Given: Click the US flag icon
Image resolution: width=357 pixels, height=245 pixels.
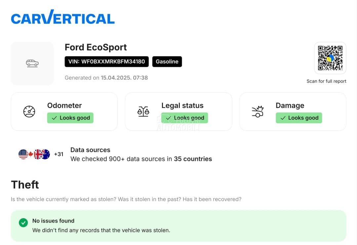Looking at the screenshot, I should [23, 154].
